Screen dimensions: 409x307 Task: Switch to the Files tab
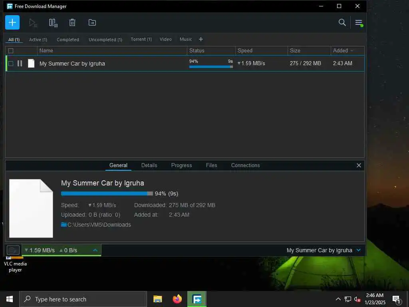(x=212, y=165)
